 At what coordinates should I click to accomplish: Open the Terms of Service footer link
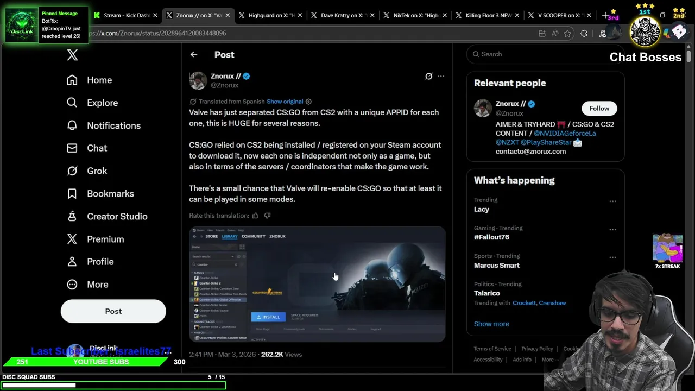(x=492, y=349)
